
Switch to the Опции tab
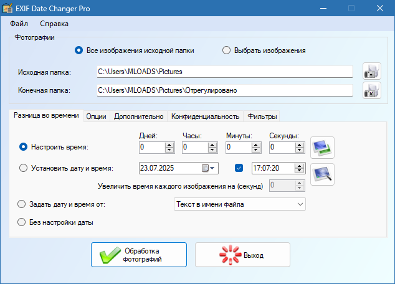(96, 116)
